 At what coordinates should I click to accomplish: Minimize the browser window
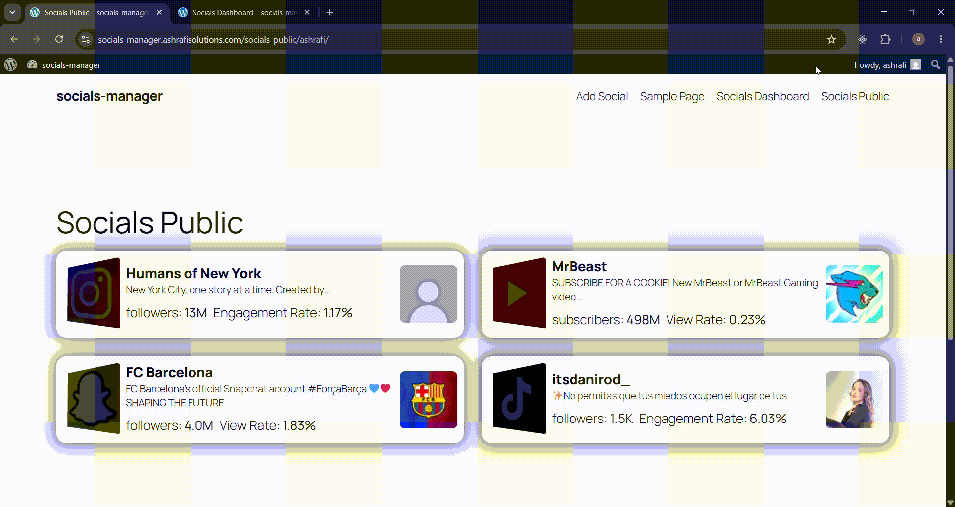pyautogui.click(x=884, y=12)
